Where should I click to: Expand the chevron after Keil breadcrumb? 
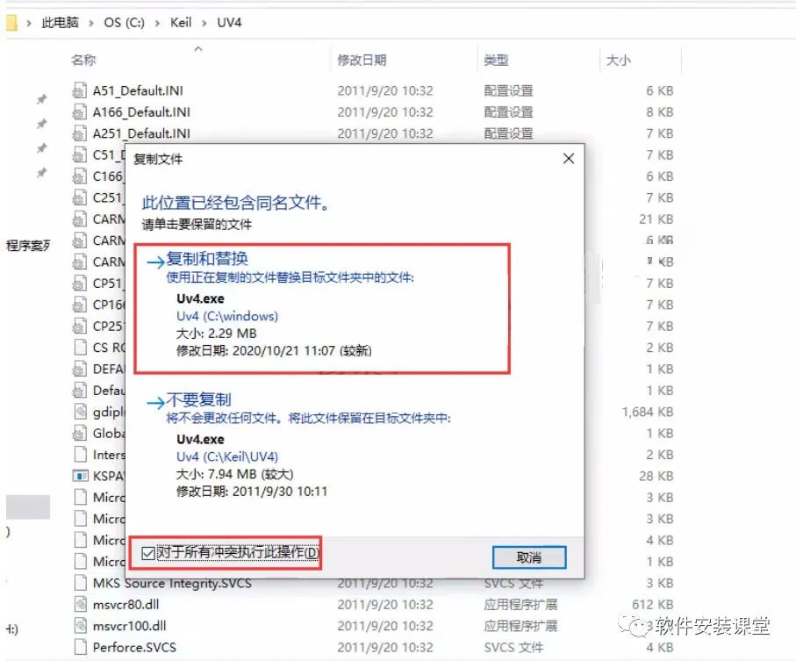point(204,24)
